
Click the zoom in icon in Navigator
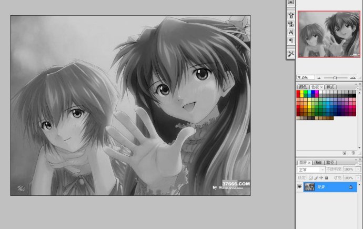click(353, 78)
